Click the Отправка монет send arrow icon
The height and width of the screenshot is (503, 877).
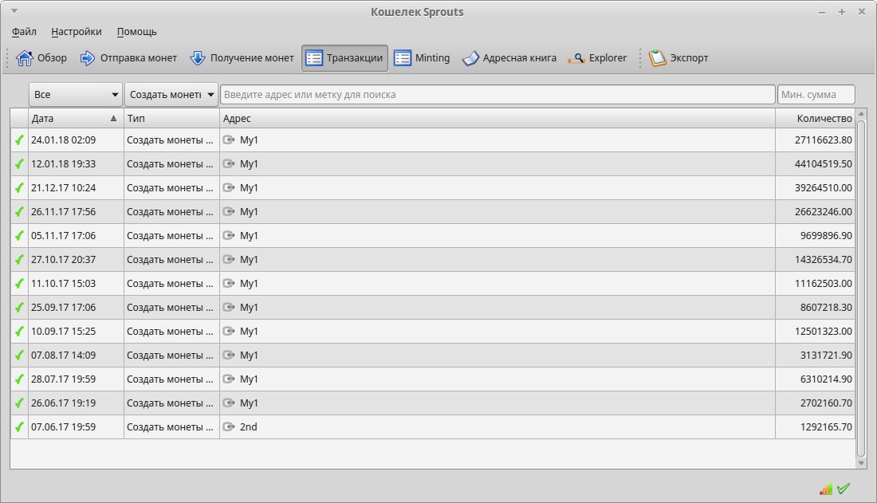tap(87, 57)
